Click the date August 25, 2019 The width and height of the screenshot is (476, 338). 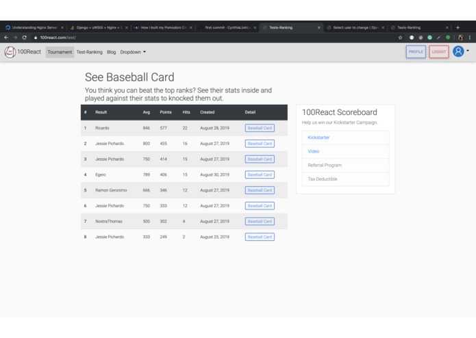click(214, 237)
